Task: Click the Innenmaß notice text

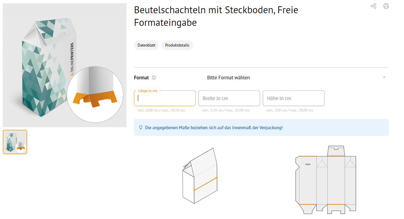Action: (x=214, y=128)
